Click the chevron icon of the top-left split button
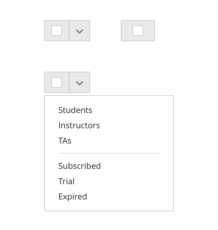This screenshot has height=230, width=218. tap(80, 31)
